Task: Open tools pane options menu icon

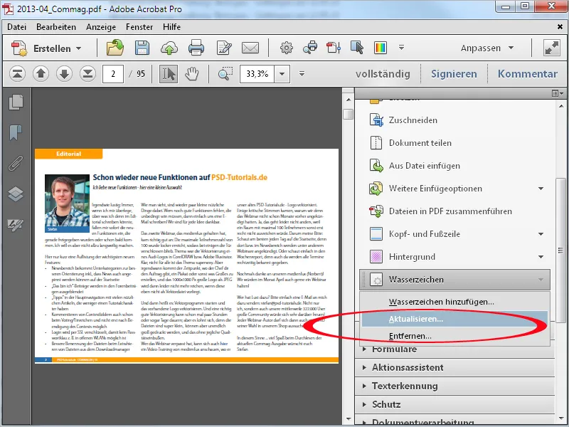Action: pos(558,93)
